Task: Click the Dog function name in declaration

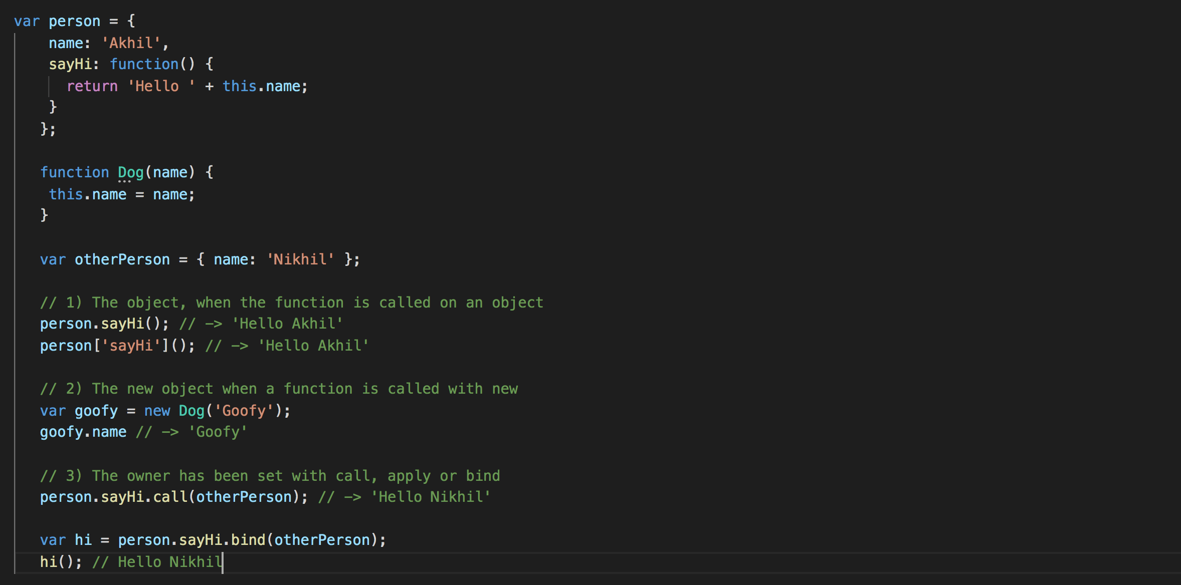Action: coord(131,172)
